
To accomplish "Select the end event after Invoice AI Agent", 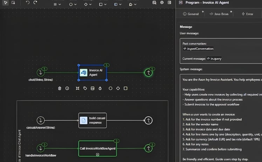I will pos(149,73).
